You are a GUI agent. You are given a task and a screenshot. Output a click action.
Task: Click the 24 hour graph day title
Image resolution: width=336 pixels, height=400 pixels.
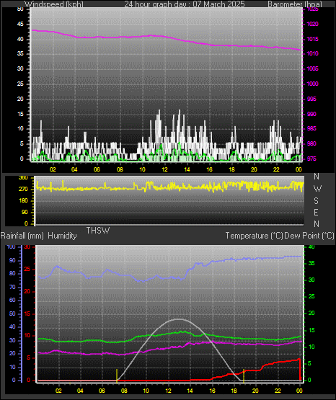[x=185, y=4]
